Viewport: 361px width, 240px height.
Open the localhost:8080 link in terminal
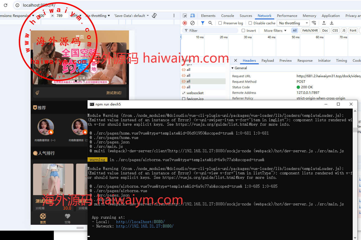[x=140, y=222]
